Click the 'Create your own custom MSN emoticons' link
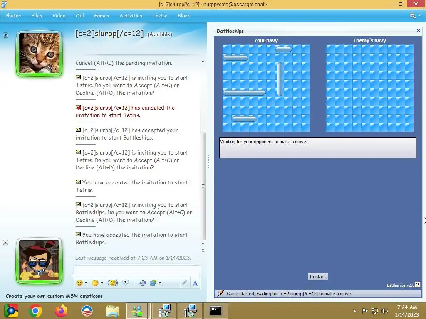The height and width of the screenshot is (319, 426). pos(54,296)
